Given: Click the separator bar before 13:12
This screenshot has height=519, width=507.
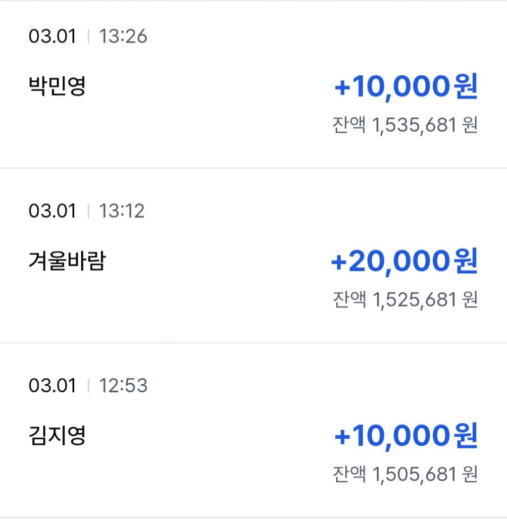Looking at the screenshot, I should tap(88, 211).
